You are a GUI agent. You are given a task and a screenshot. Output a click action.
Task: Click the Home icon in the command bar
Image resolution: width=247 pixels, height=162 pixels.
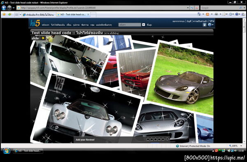click(199, 14)
